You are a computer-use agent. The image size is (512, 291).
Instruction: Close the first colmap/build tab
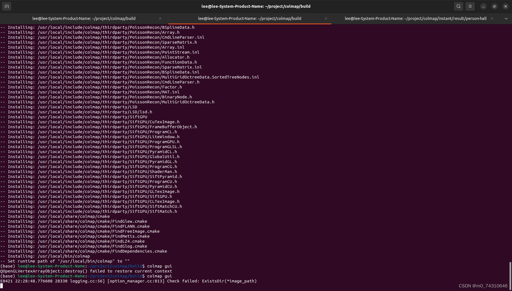tap(160, 19)
